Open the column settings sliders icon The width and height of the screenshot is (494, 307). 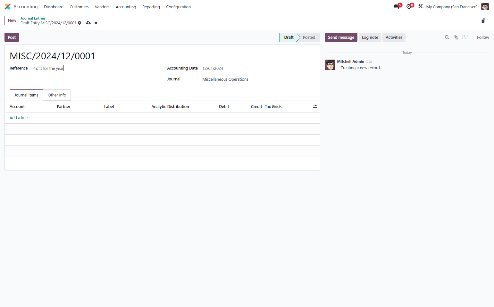(x=315, y=106)
